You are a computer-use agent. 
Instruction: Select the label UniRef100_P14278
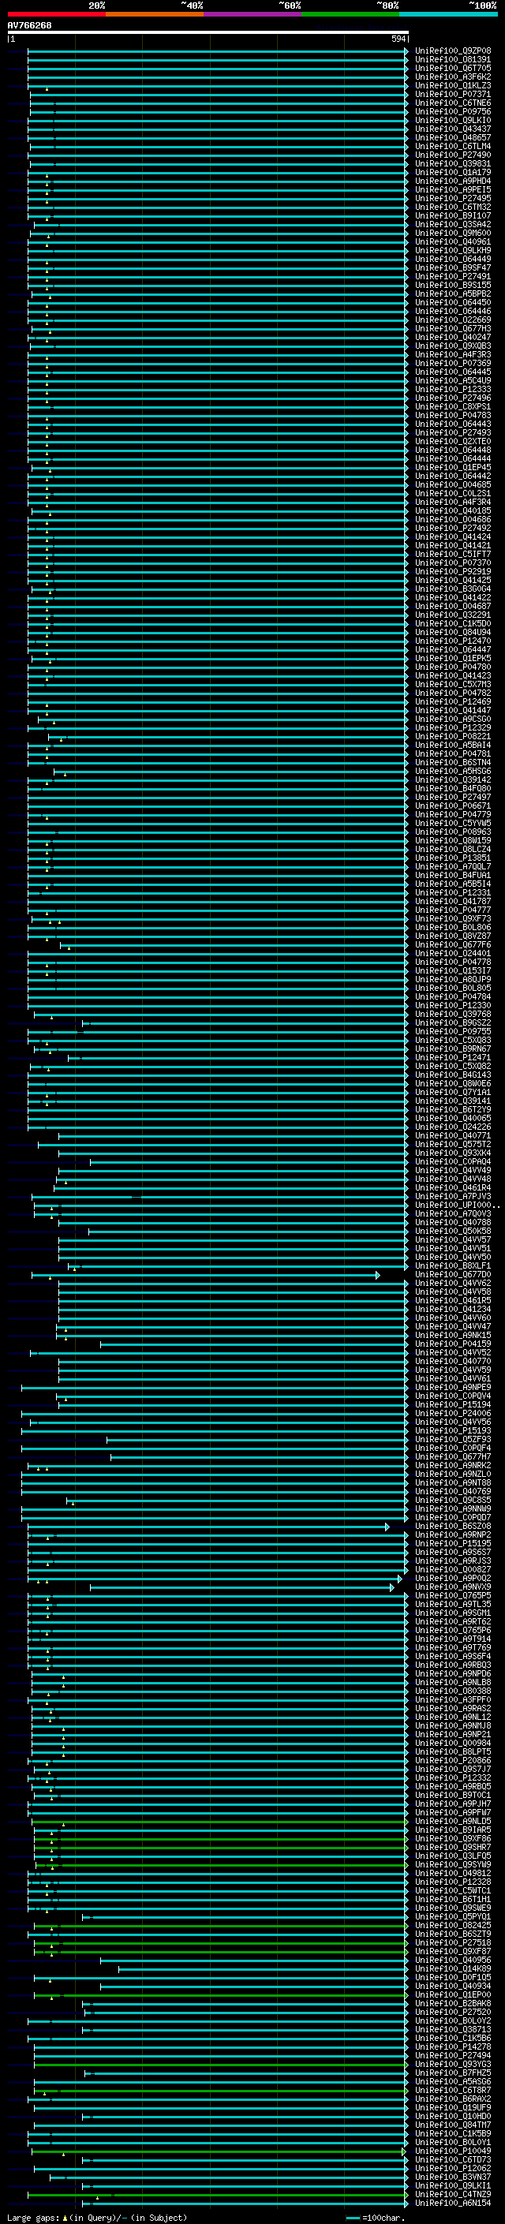click(x=453, y=2046)
